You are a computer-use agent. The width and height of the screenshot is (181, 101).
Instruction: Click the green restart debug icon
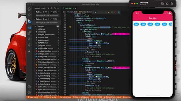point(112,12)
